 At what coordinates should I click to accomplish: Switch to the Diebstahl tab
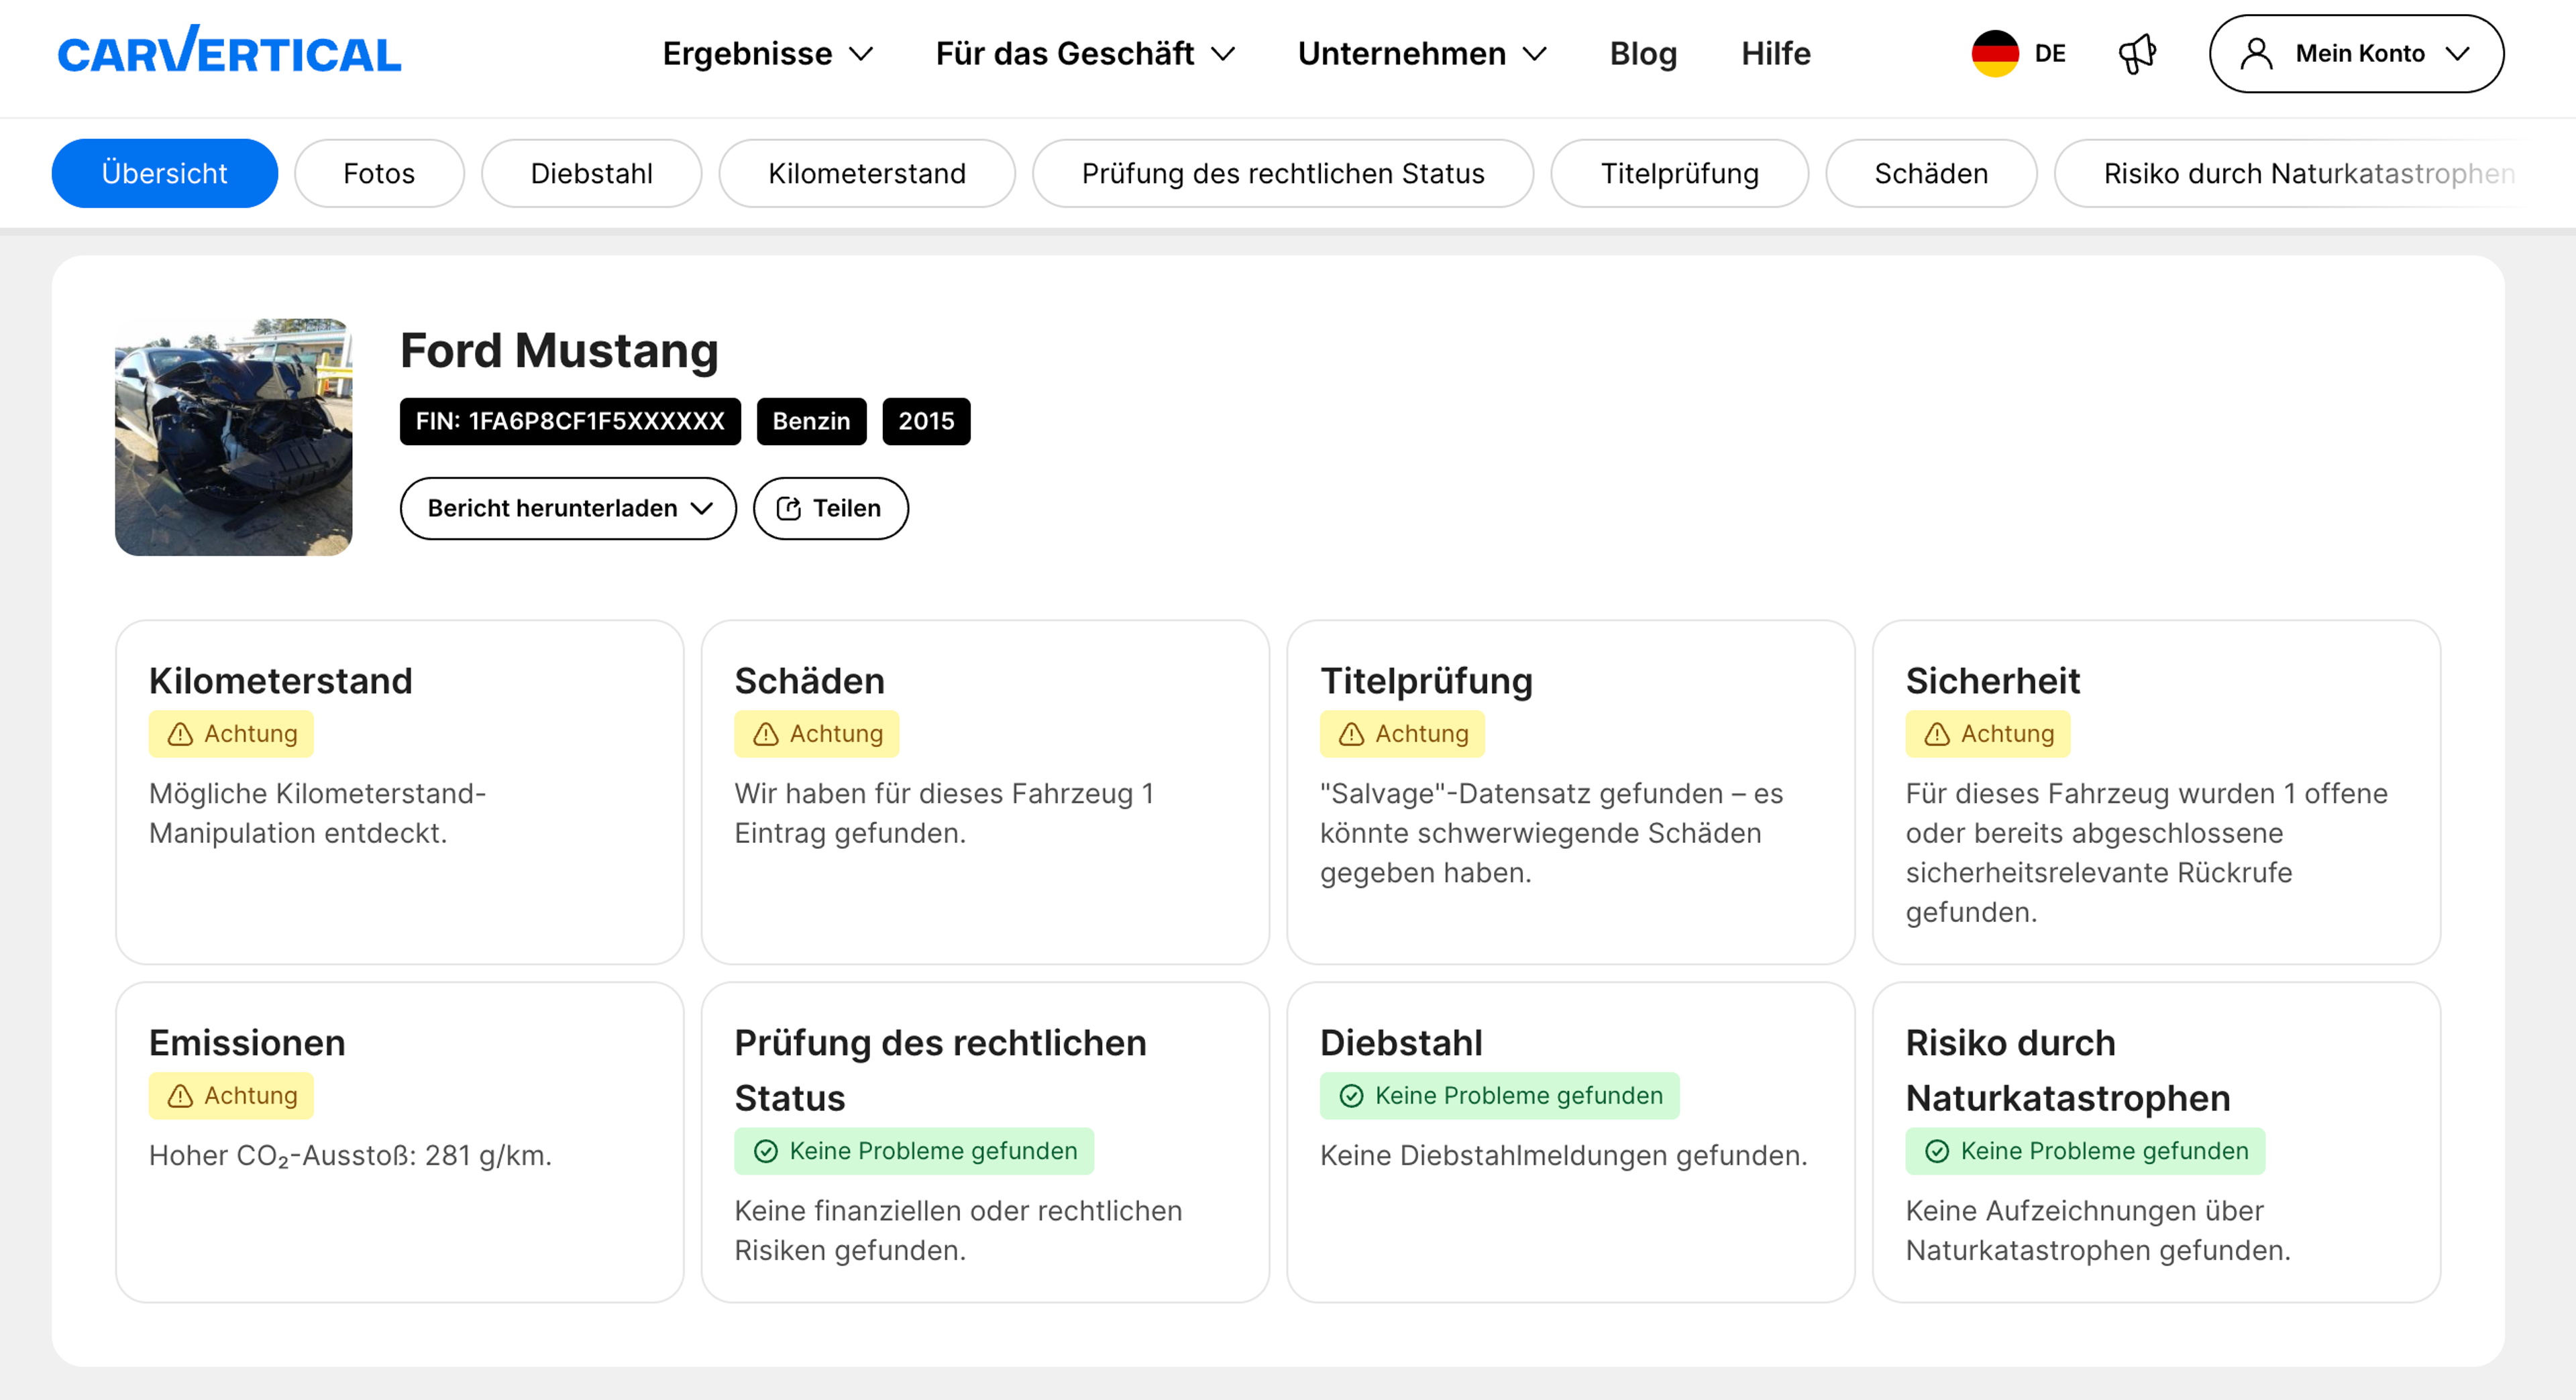click(x=592, y=173)
